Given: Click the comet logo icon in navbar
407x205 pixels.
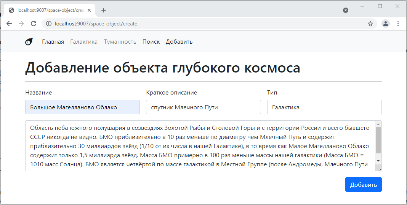Looking at the screenshot, I should click(29, 42).
